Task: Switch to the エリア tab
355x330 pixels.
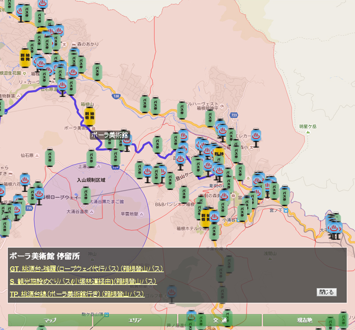Action: coord(135,320)
